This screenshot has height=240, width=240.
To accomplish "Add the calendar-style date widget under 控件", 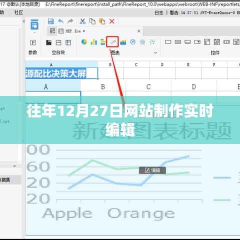I will coord(217,42).
